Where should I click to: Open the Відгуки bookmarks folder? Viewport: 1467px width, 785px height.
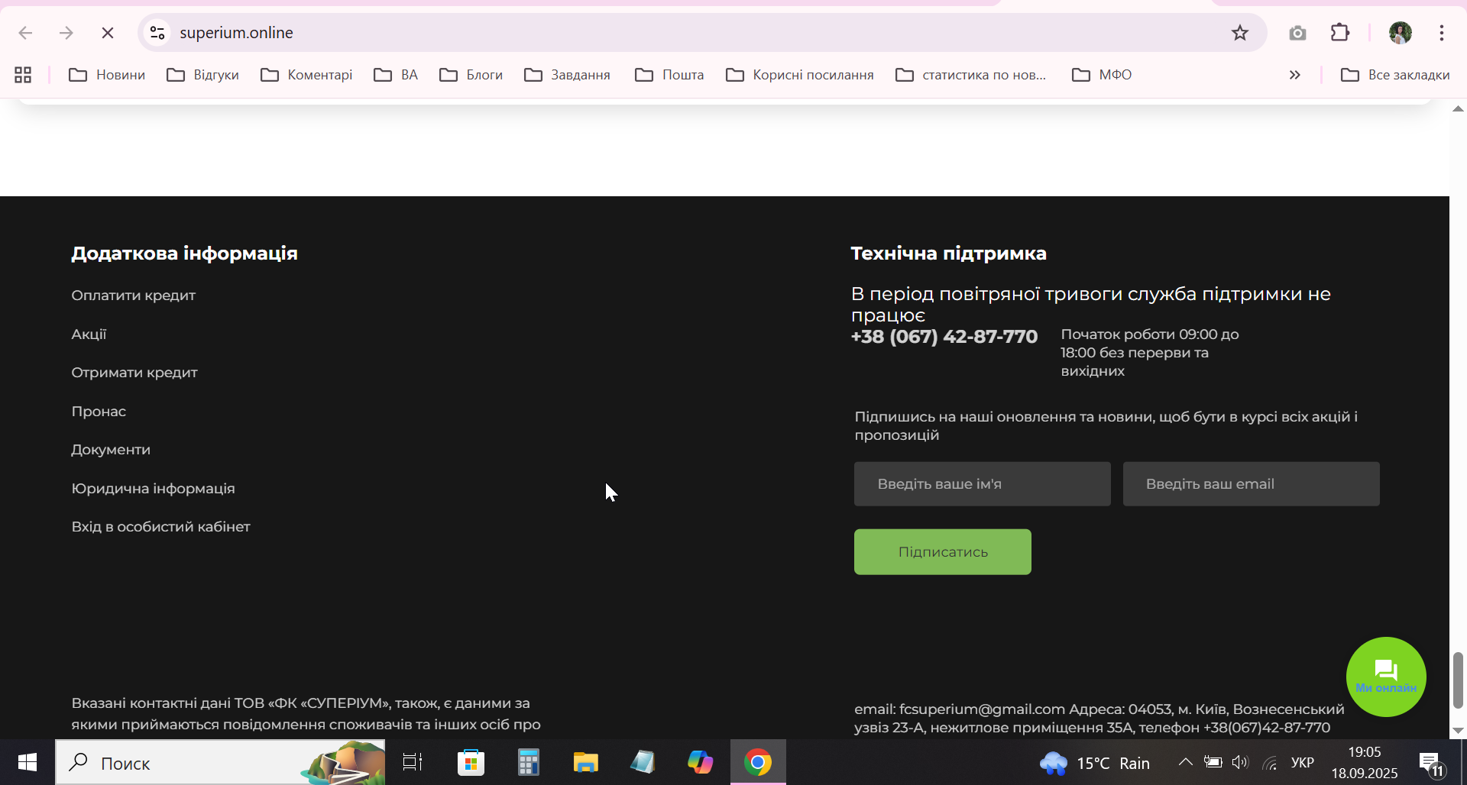203,75
